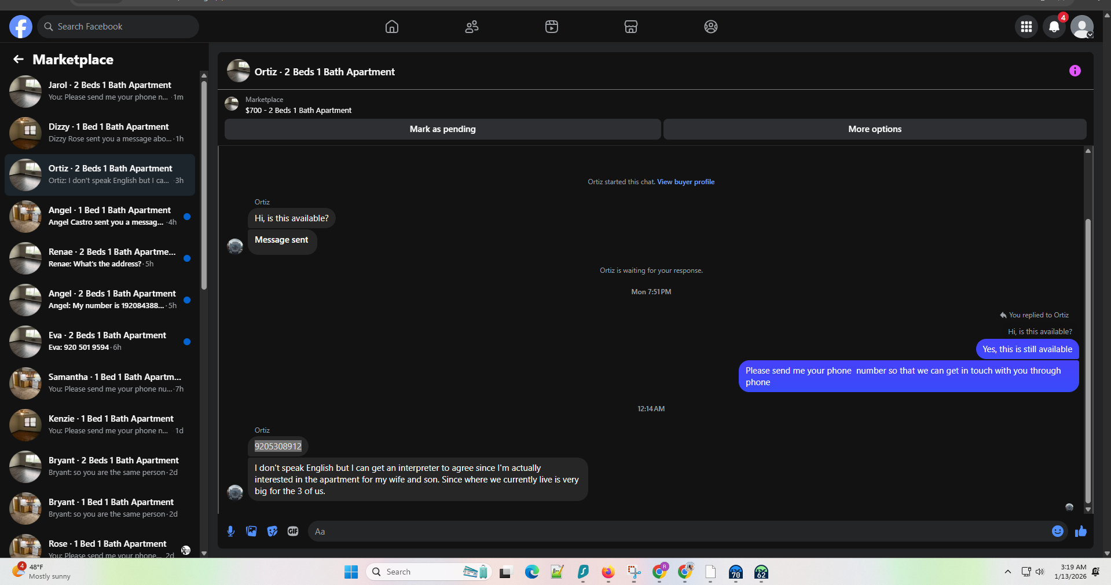Open the Windows Start button
The image size is (1111, 585).
point(351,572)
